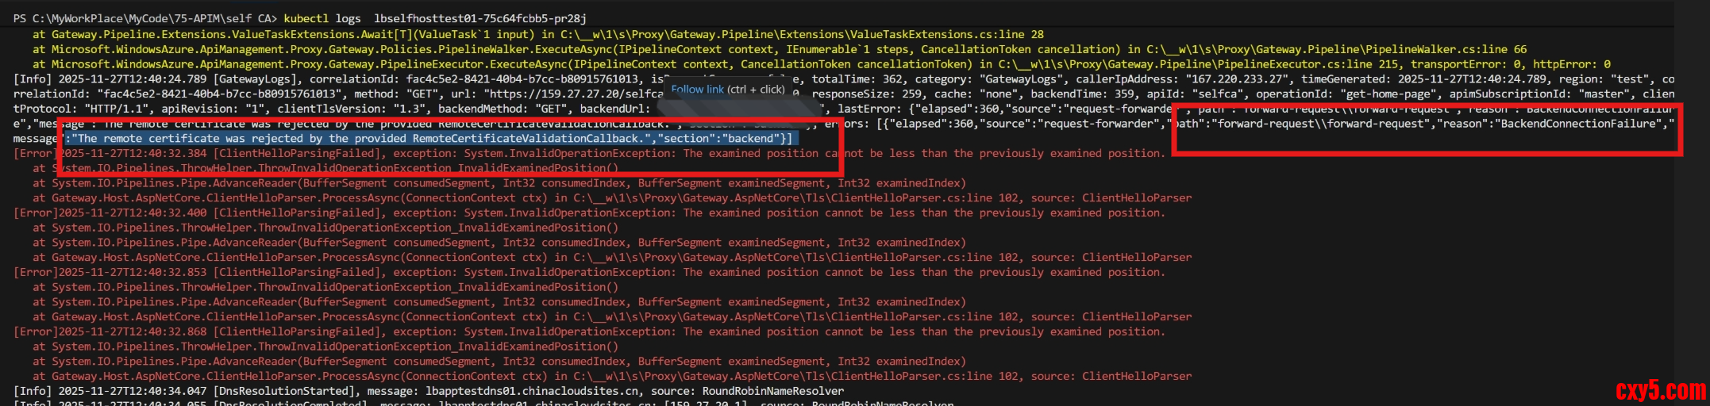Click the [Info] 12:40:34.047 DnsResolutionStarted line
The height and width of the screenshot is (406, 1710).
pyautogui.click(x=429, y=391)
